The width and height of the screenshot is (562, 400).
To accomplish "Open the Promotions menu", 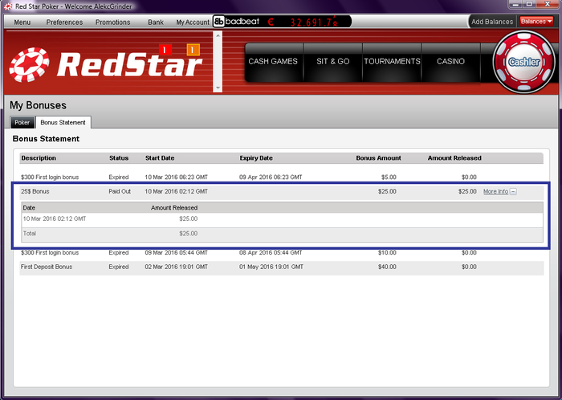I will point(113,22).
